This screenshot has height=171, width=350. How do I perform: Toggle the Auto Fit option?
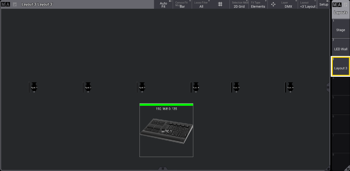click(163, 4)
